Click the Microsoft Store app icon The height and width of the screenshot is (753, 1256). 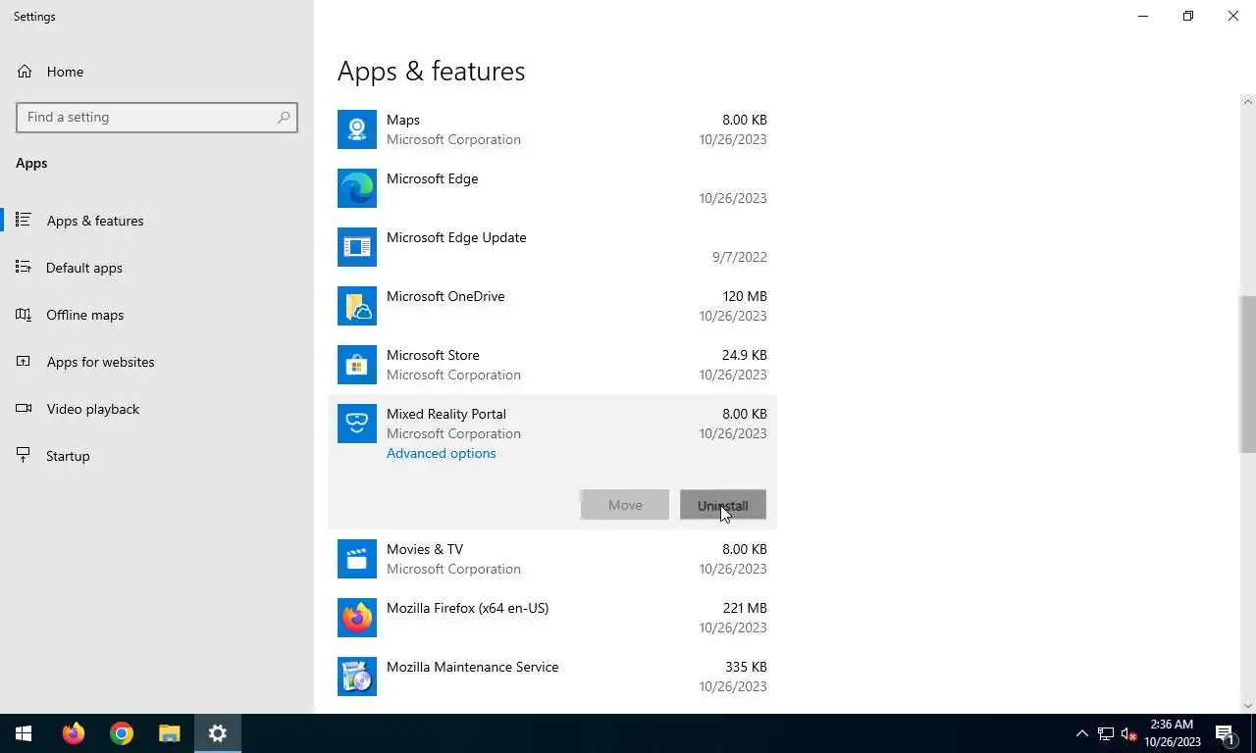(357, 365)
